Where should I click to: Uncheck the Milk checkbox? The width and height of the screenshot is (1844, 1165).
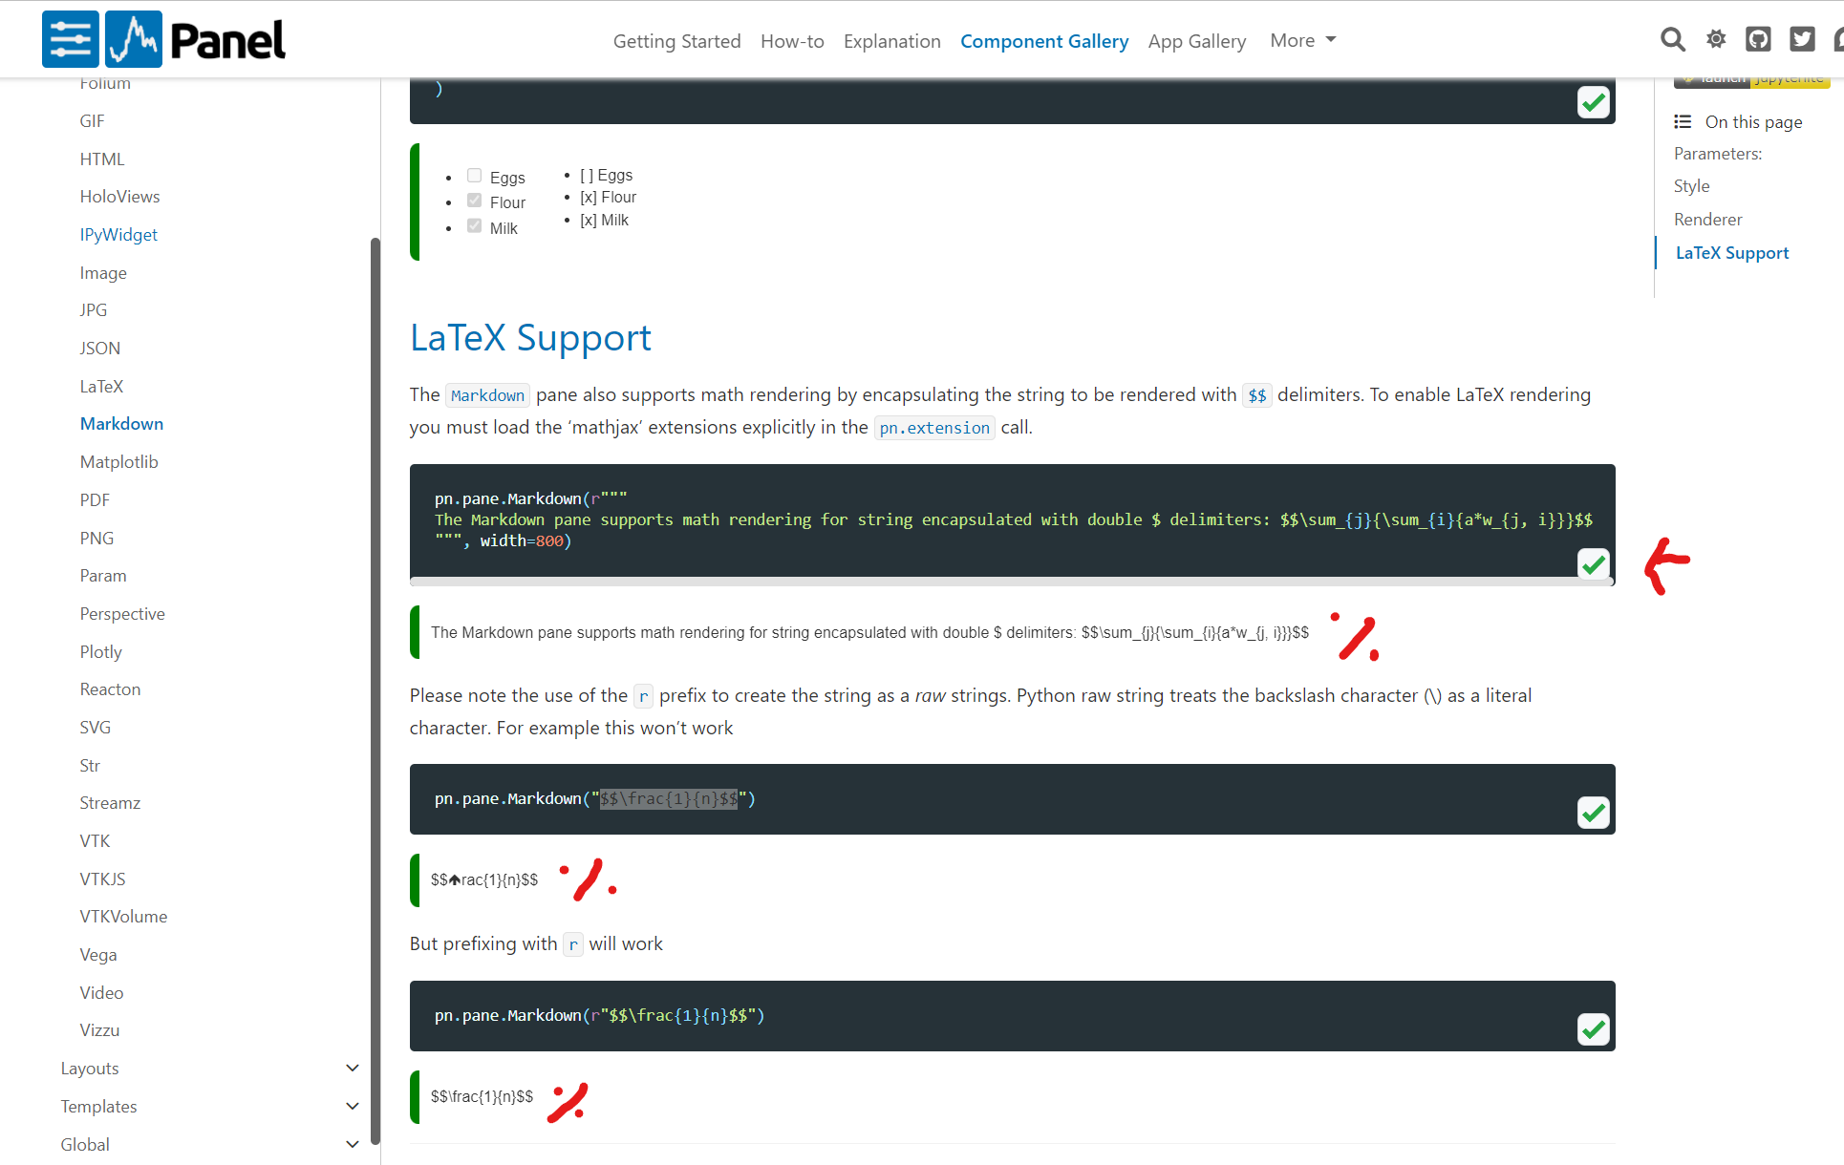(474, 224)
